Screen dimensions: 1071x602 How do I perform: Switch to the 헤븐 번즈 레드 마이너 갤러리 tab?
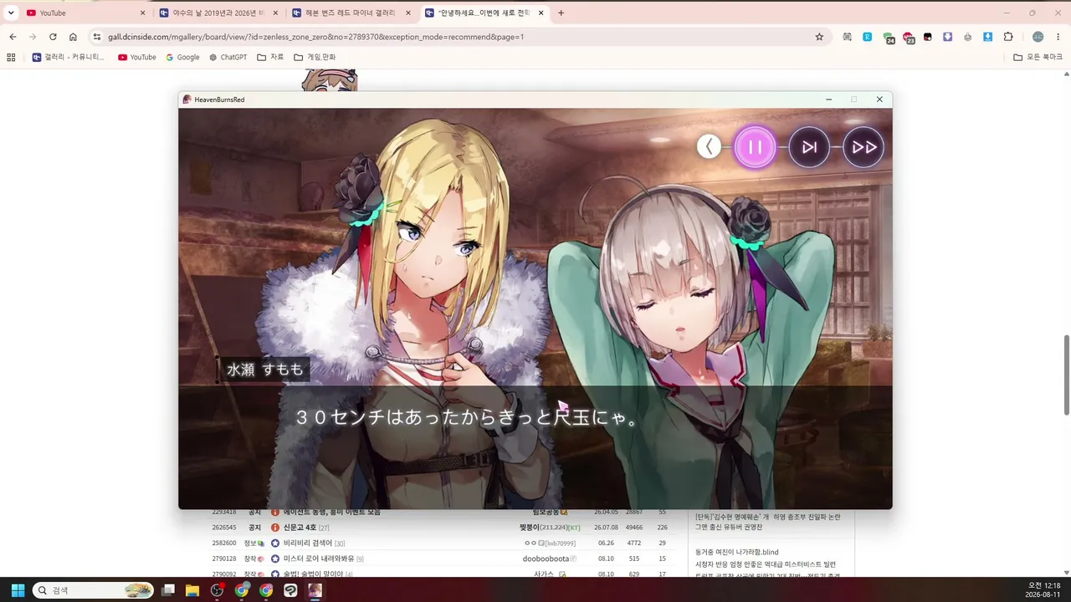click(x=350, y=13)
